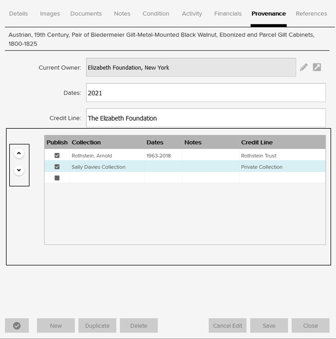The height and width of the screenshot is (339, 336).
Task: Switch to the Details tab
Action: point(19,14)
